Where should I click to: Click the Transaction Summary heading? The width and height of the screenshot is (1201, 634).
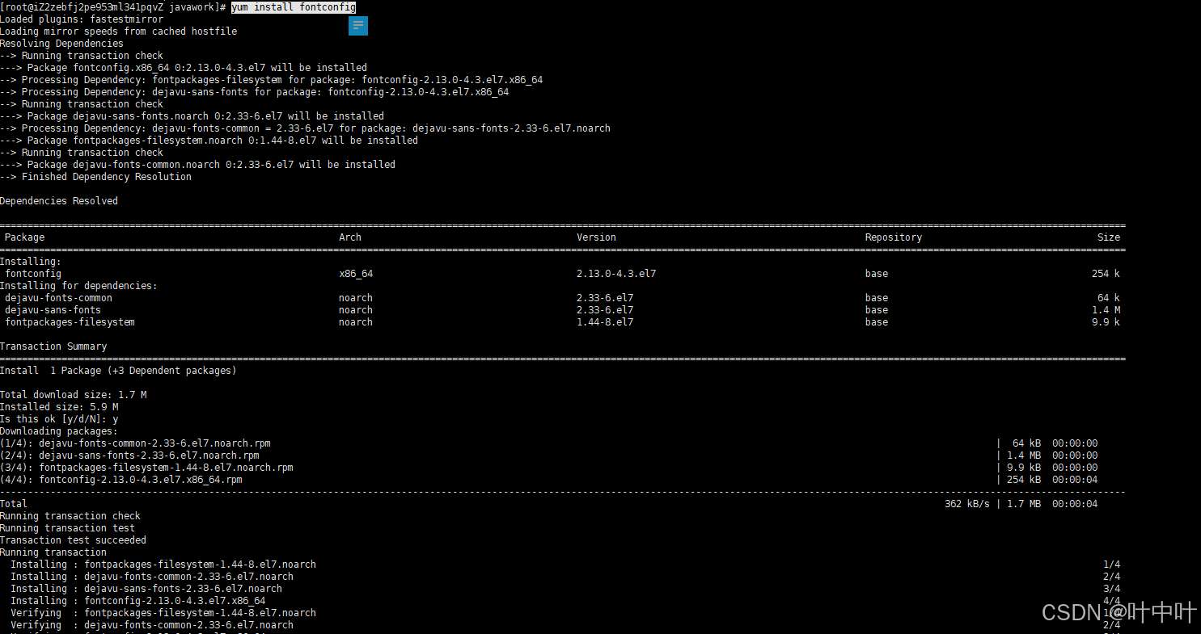pyautogui.click(x=53, y=346)
